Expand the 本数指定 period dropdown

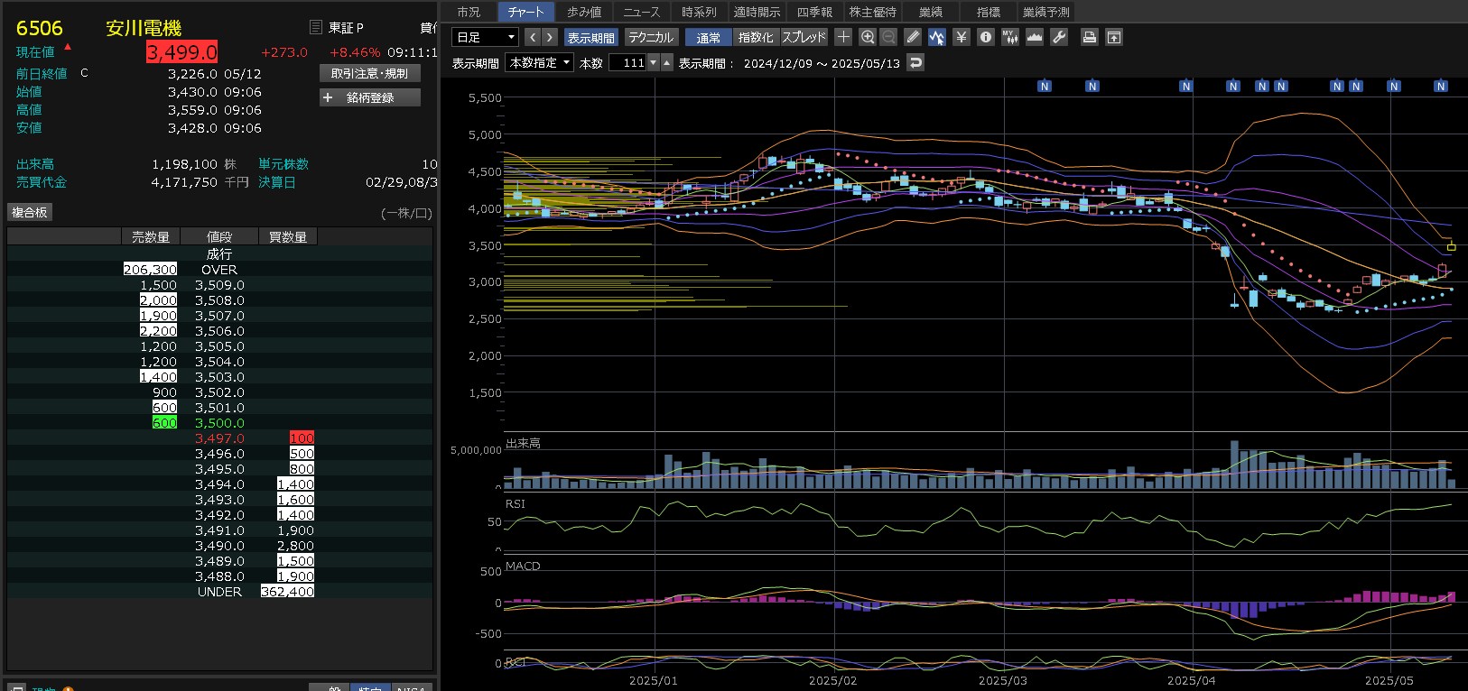[x=539, y=63]
